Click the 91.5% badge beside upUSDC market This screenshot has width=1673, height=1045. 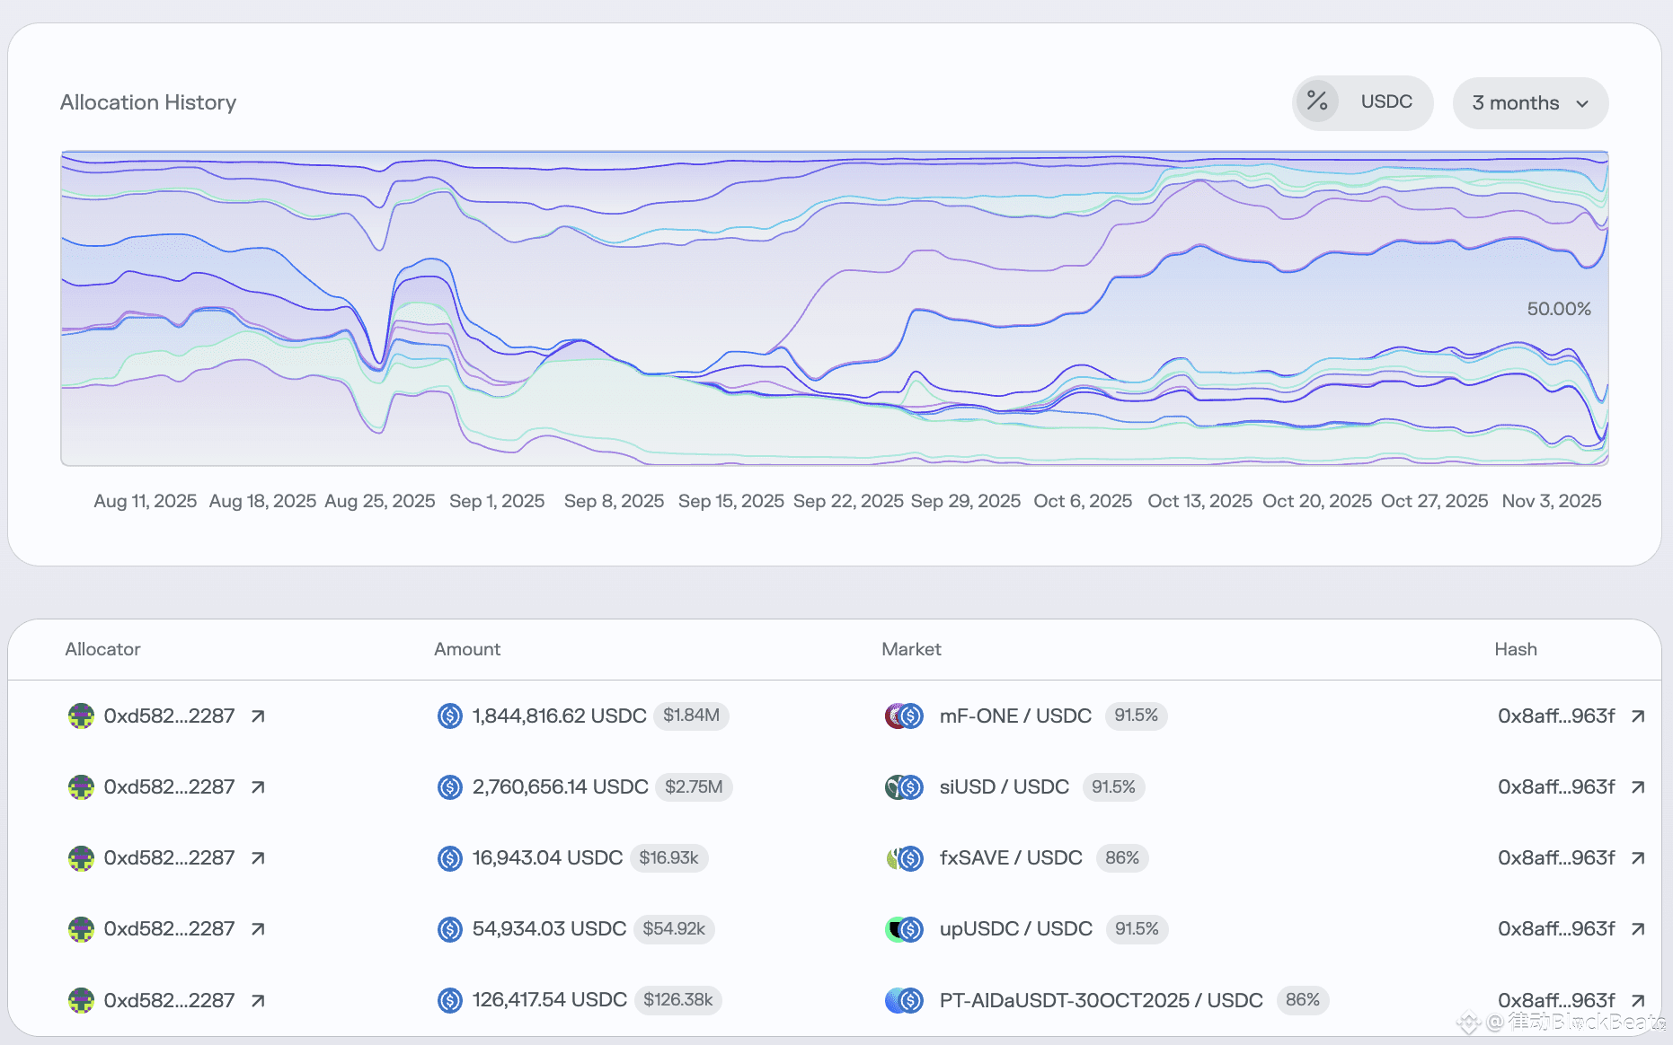1137,929
